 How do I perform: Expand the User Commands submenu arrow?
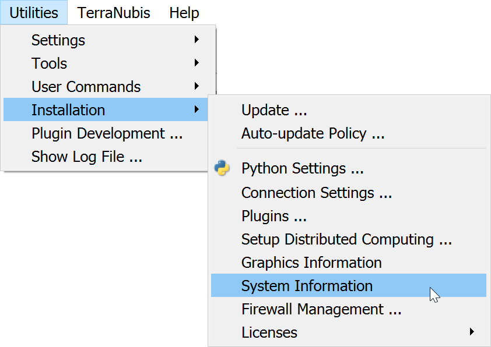click(197, 86)
